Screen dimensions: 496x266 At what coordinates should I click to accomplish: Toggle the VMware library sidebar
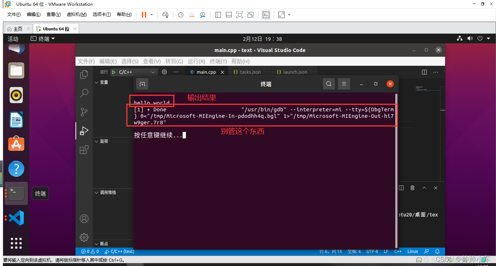pyautogui.click(x=218, y=15)
